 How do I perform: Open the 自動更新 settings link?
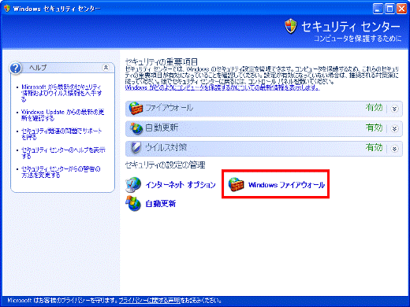coord(161,204)
